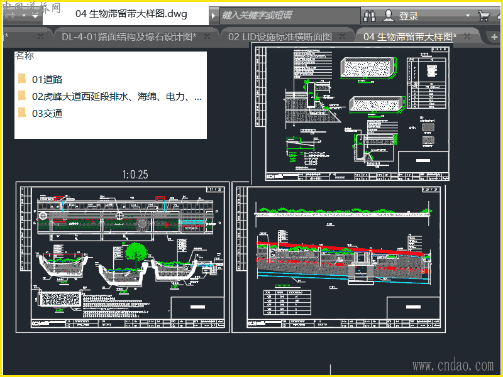Open the 03交通 folder

coord(47,114)
